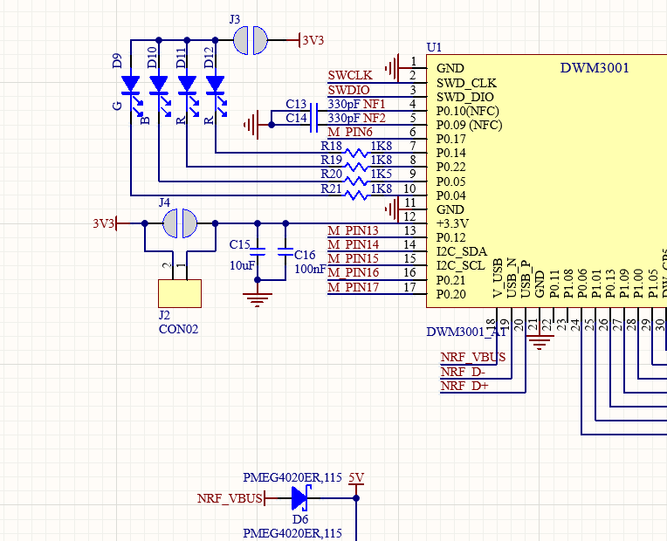Select the J3 solder jumper symbol
This screenshot has width=667, height=541.
pyautogui.click(x=251, y=40)
